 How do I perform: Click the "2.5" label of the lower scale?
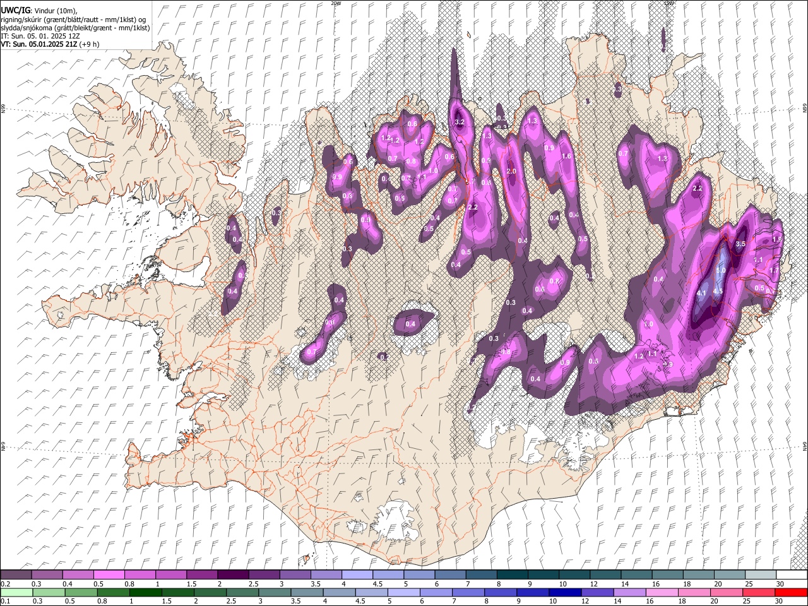click(230, 602)
